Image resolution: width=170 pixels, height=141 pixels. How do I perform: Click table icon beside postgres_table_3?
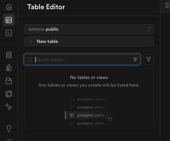[72, 123]
